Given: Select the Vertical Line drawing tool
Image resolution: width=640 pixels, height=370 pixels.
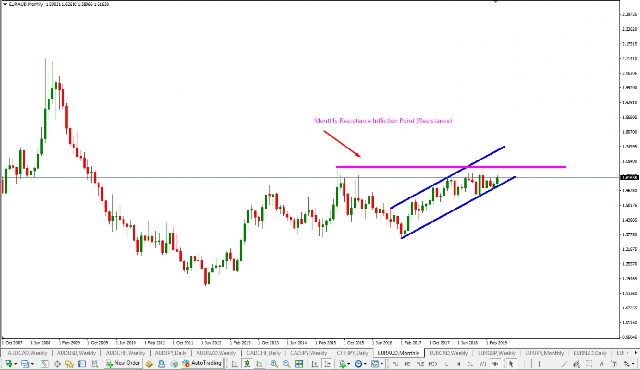Looking at the screenshot, I should (x=539, y=364).
